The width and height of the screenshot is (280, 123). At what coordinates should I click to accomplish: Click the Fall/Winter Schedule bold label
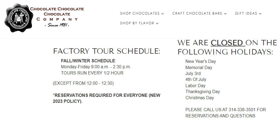point(88,61)
